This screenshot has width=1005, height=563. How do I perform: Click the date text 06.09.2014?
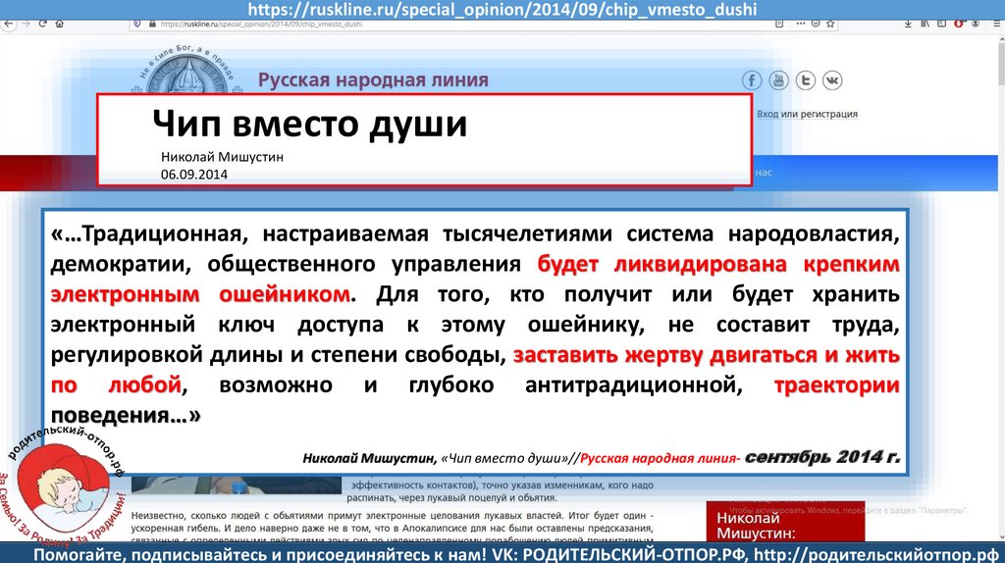click(x=194, y=175)
